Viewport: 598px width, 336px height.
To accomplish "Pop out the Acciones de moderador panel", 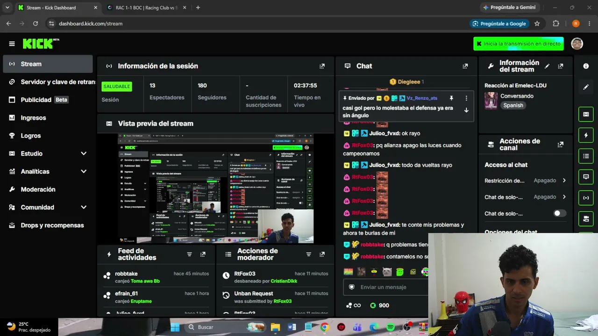I will [x=322, y=254].
